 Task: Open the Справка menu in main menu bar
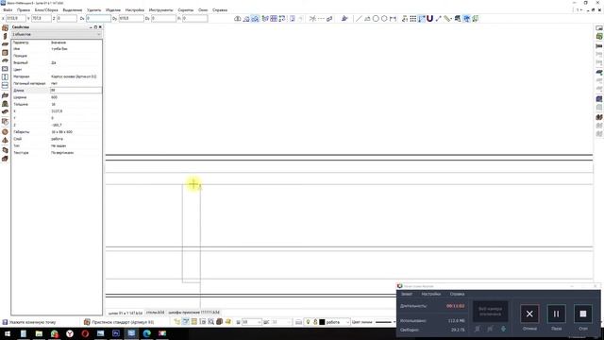[220, 10]
